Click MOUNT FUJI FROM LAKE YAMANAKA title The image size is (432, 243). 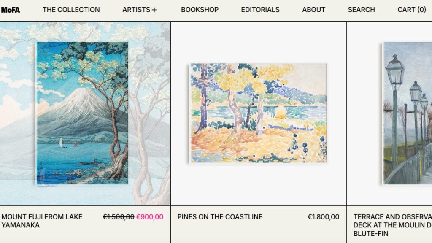pos(42,221)
